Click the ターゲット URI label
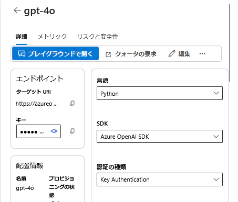Viewport: 238px width, 202px height. point(33,92)
